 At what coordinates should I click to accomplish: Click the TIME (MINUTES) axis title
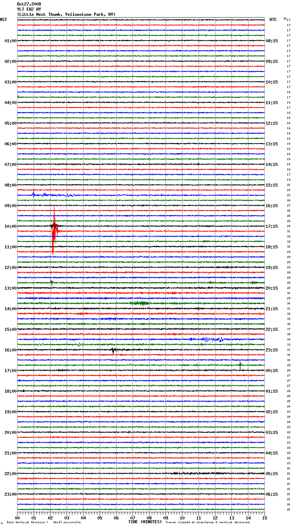click(145, 522)
